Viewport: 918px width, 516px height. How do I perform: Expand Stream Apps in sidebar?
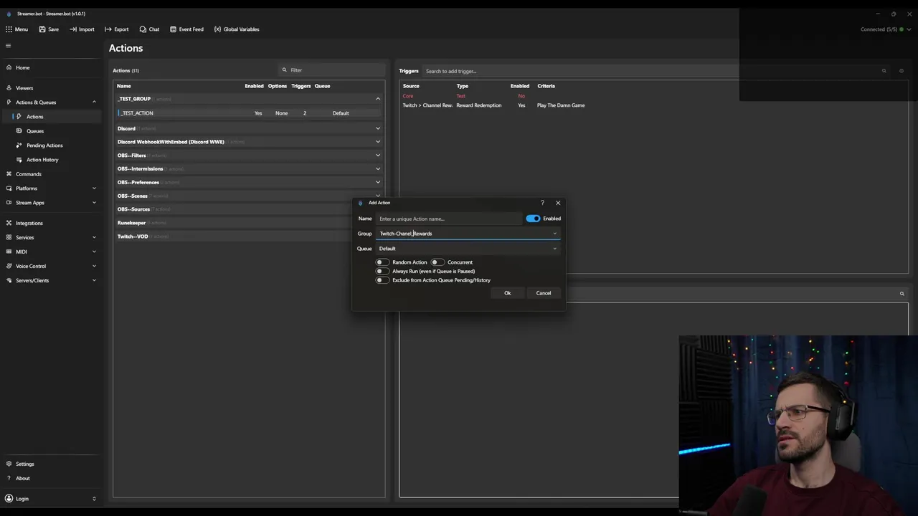pyautogui.click(x=94, y=203)
